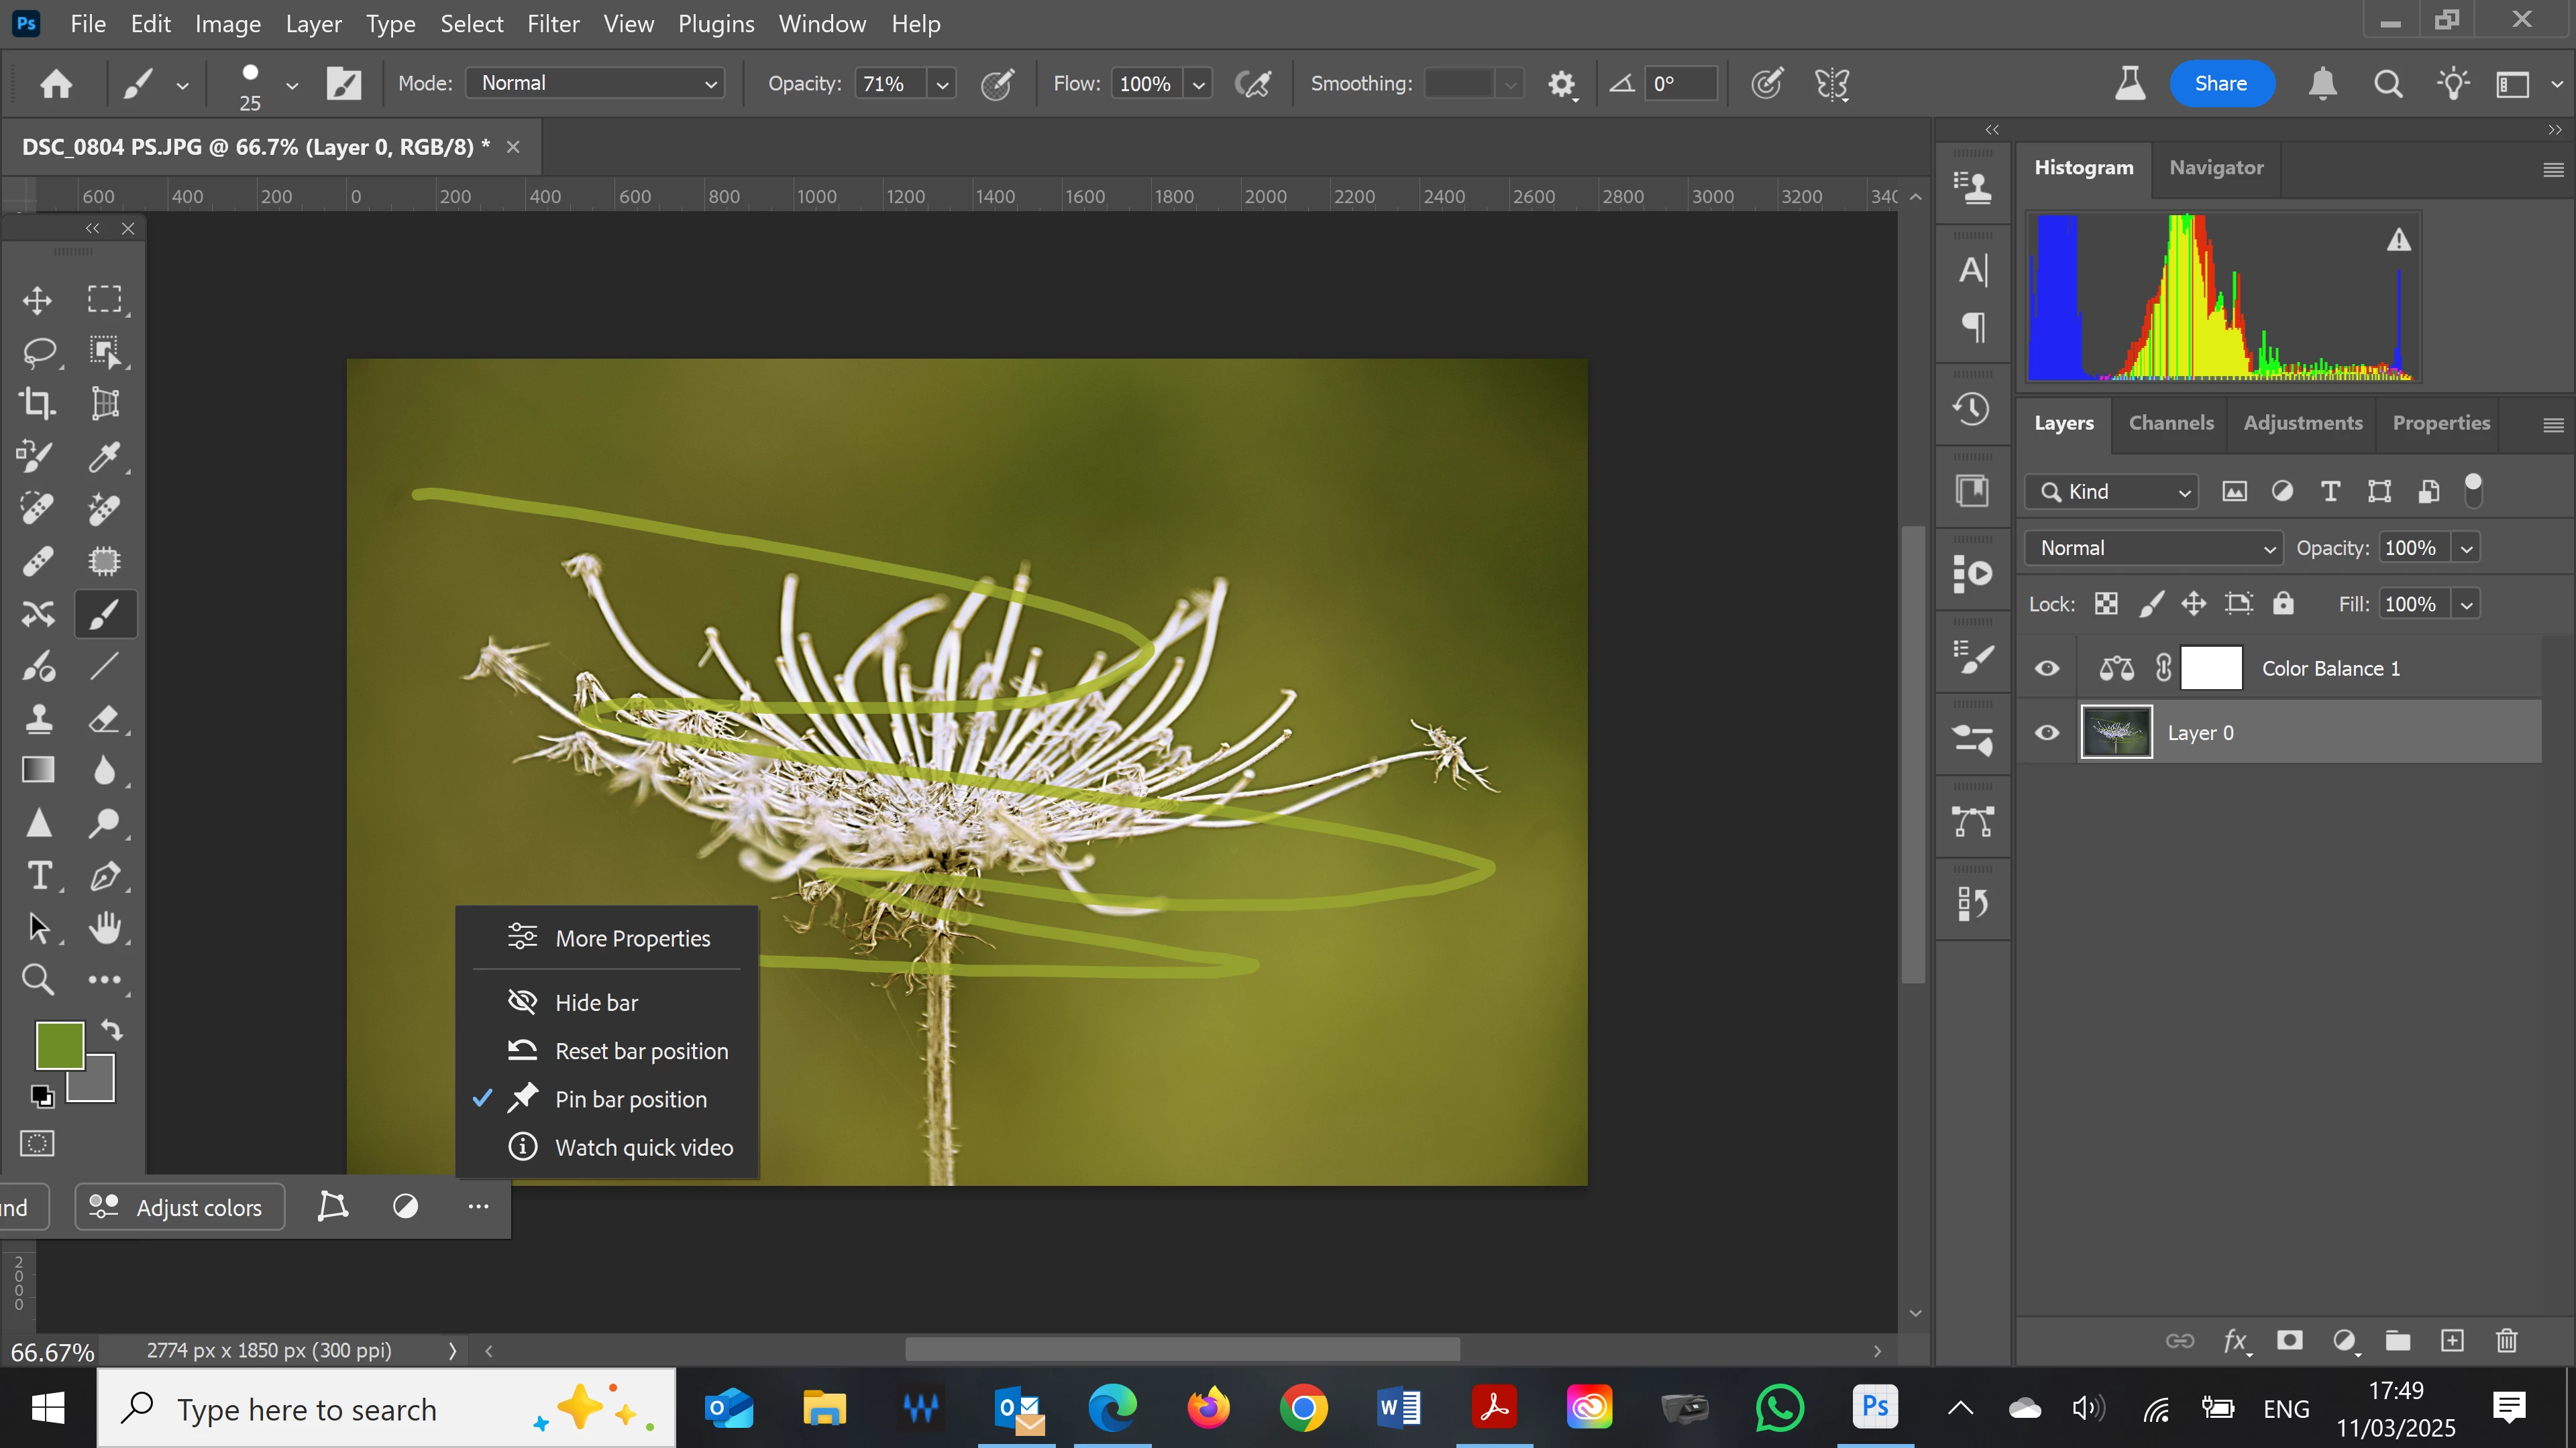Click the Adjust colors button
The width and height of the screenshot is (2576, 1448).
click(180, 1207)
